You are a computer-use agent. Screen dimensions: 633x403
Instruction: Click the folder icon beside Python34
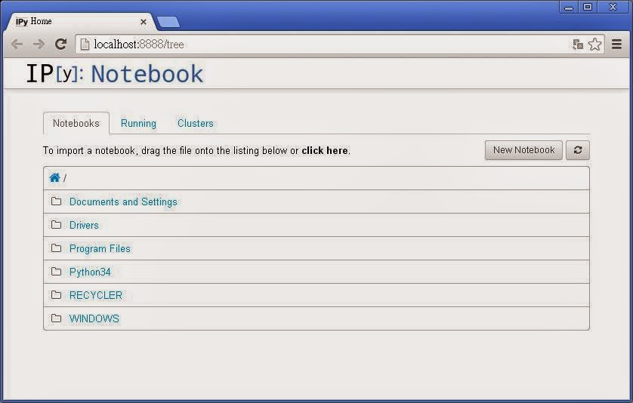56,271
